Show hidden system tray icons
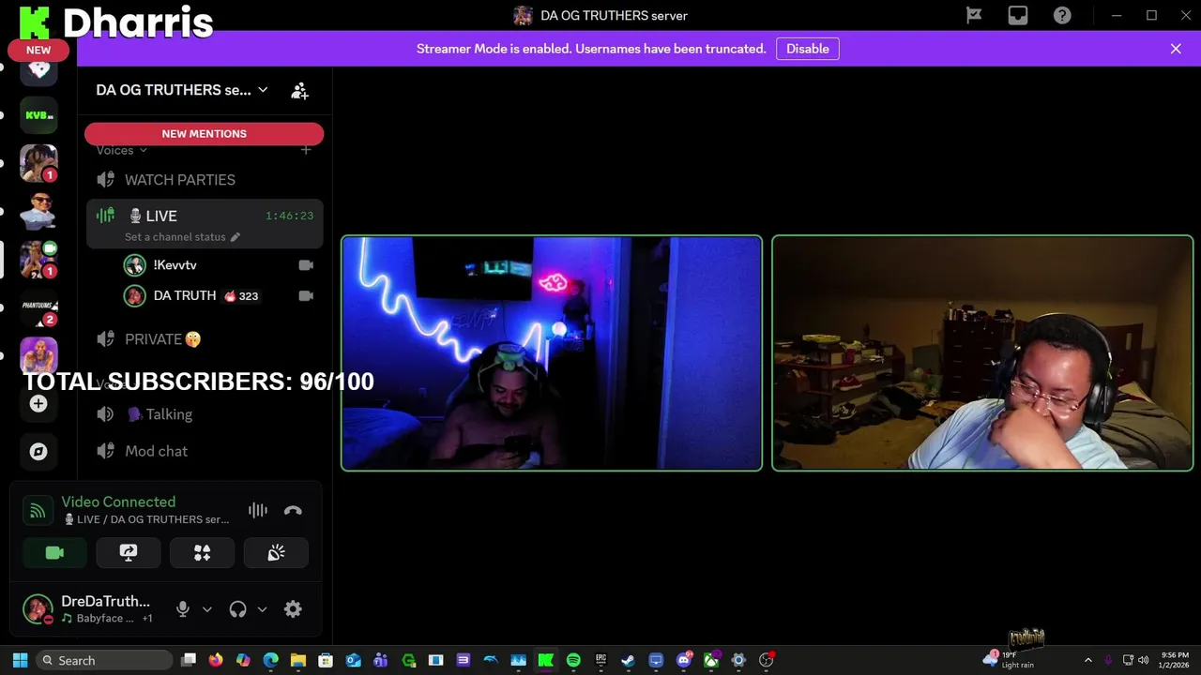 (x=1087, y=661)
